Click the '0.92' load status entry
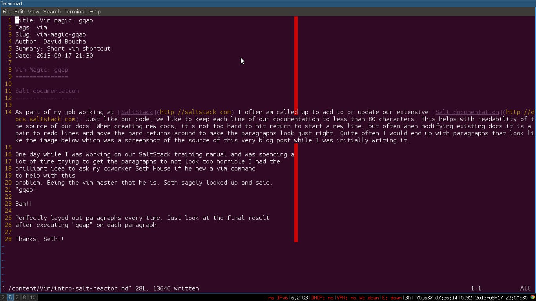The image size is (536, 301). click(x=466, y=298)
